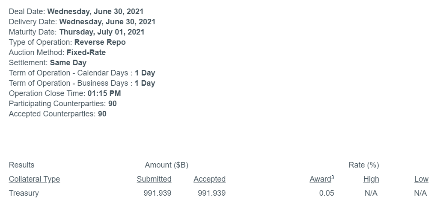Click the Accepted column header

coord(209,179)
